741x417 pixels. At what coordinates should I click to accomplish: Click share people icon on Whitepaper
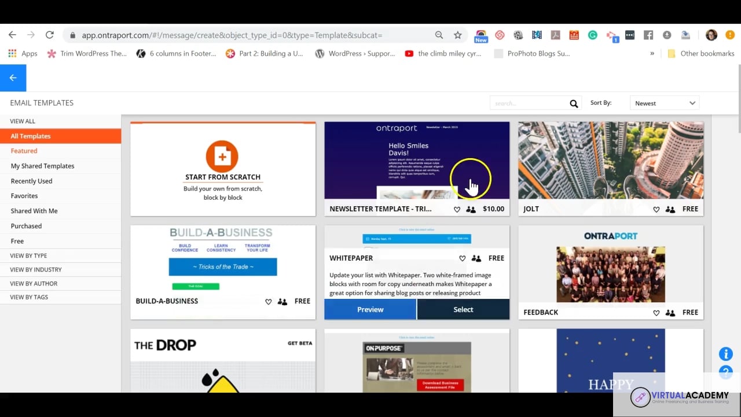coord(476,258)
